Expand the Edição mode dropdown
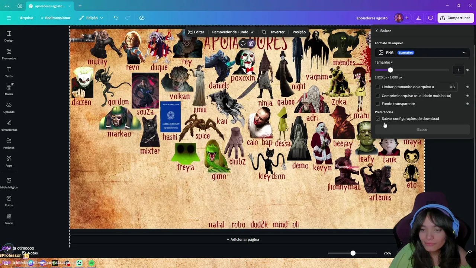Viewport: 476px width, 268px height. click(x=91, y=18)
